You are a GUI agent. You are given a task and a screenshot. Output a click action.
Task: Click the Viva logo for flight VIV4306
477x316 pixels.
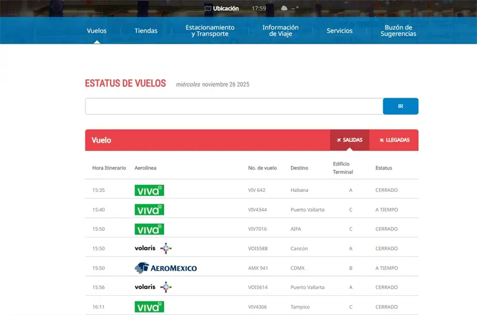coord(149,307)
